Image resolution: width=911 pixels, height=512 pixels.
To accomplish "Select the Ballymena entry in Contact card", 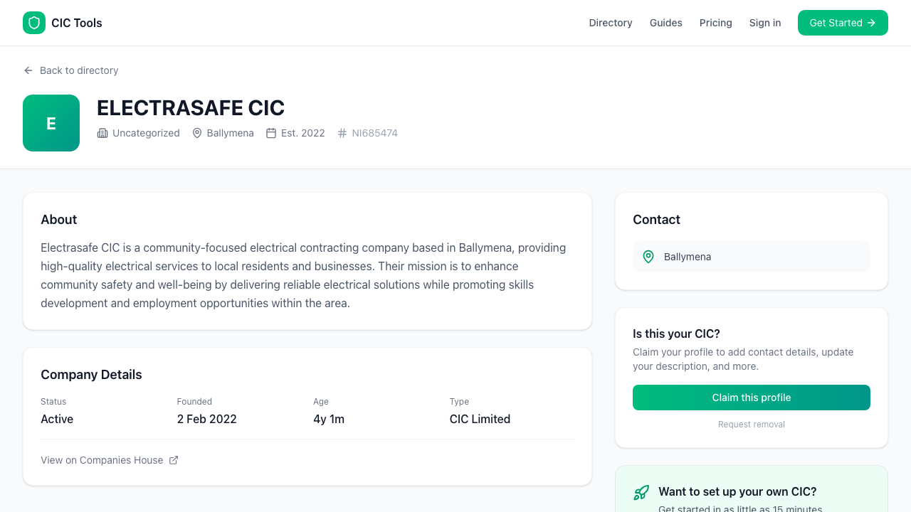I will (751, 257).
